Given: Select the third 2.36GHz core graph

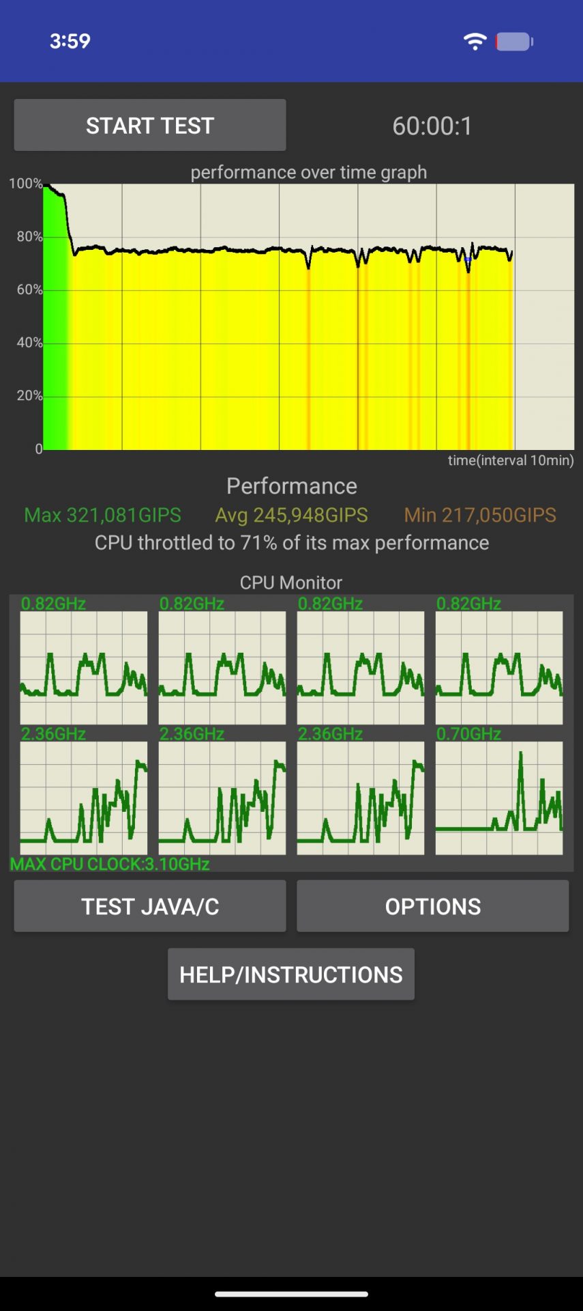Looking at the screenshot, I should pos(361,798).
